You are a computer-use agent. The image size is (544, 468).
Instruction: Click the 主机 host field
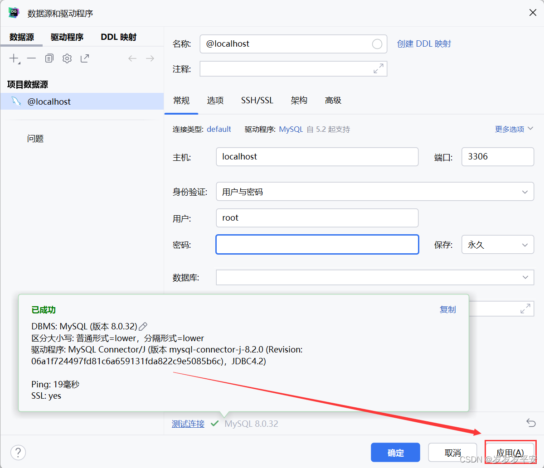point(317,157)
